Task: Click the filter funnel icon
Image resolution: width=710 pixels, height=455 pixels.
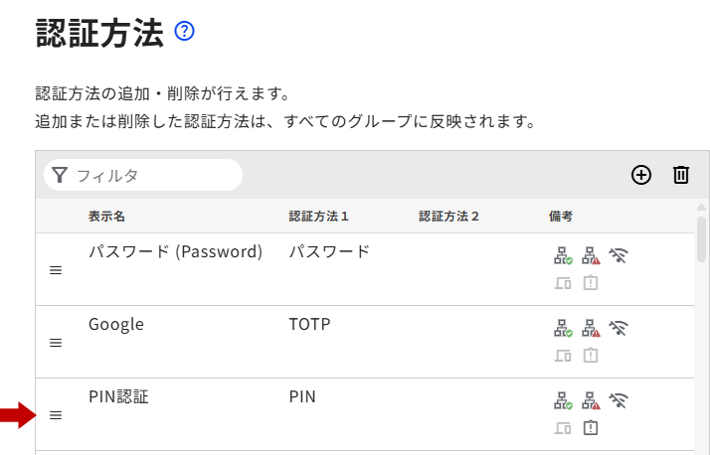Action: (60, 175)
